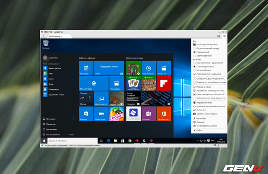This screenshot has height=174, width=268.
Task: Open Начало работы in Start menu
Action: [52, 68]
